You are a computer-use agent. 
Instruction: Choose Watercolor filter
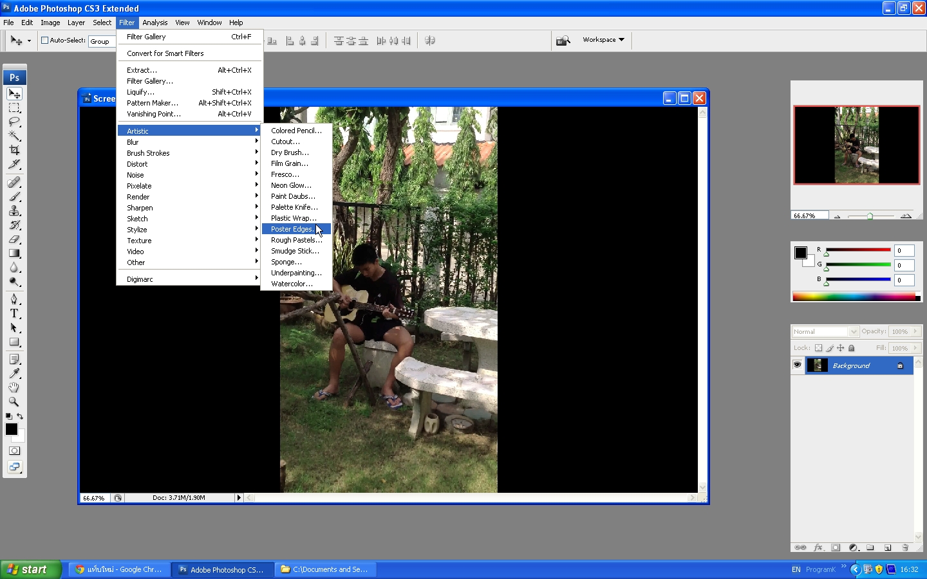(x=296, y=284)
